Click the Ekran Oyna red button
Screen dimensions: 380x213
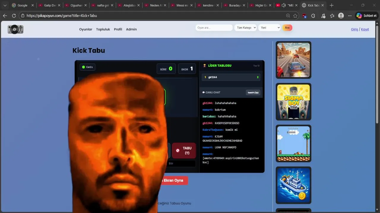[x=173, y=180]
